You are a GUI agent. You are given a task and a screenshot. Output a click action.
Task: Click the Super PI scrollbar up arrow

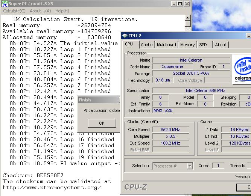click(188, 18)
